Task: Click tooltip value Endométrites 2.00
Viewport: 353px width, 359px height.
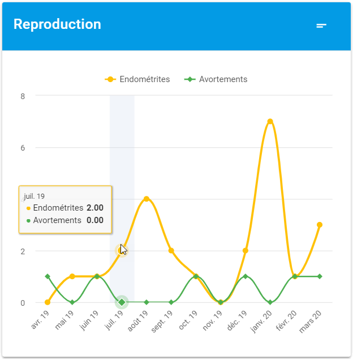Action: click(95, 208)
